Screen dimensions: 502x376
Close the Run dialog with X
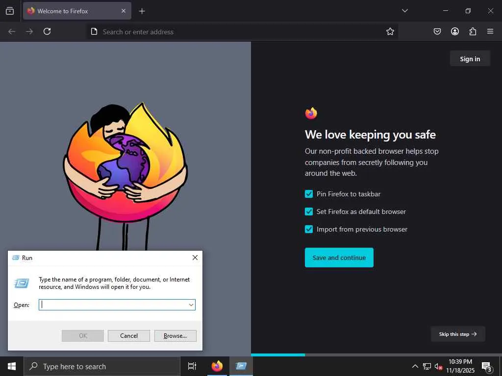click(195, 258)
